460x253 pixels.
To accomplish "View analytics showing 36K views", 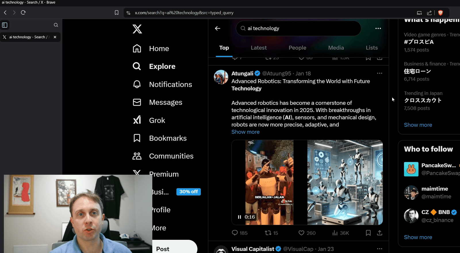I will pos(340,233).
